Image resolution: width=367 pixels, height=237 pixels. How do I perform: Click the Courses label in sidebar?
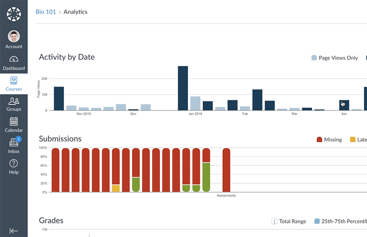[x=14, y=89]
